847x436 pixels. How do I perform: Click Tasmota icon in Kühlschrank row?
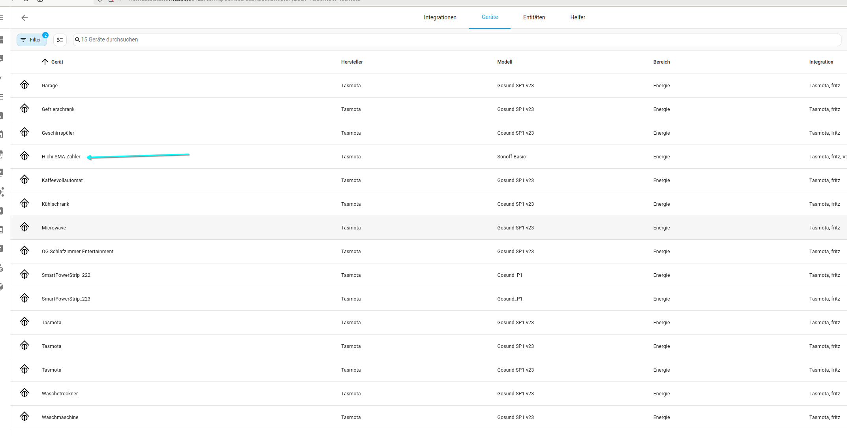tap(24, 203)
